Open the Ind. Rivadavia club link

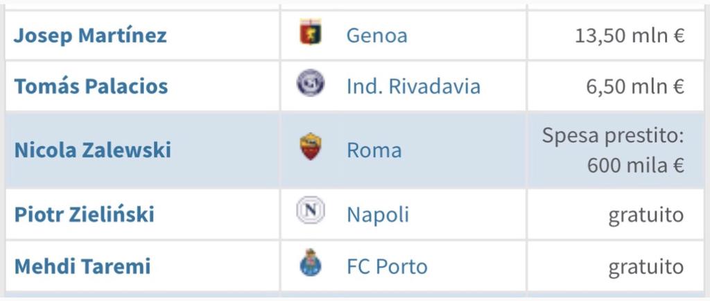pos(413,86)
